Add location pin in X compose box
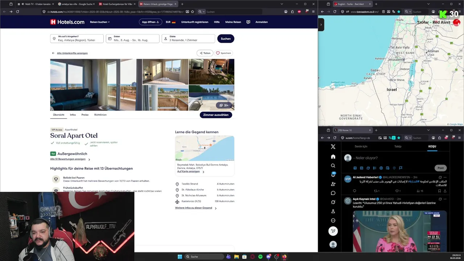 pos(394,168)
